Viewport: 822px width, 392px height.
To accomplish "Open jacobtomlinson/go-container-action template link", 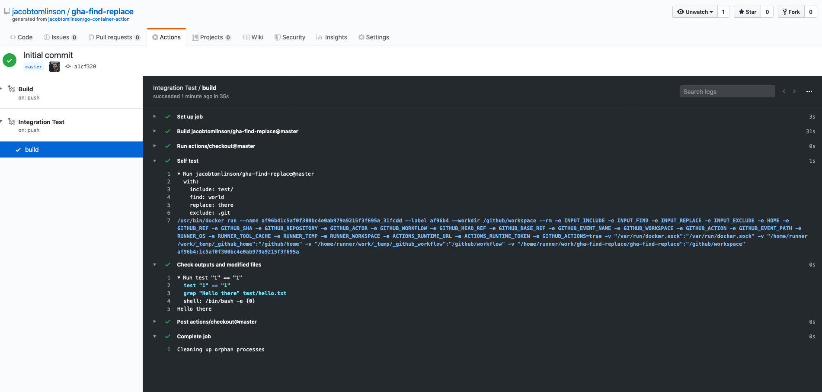I will click(89, 19).
